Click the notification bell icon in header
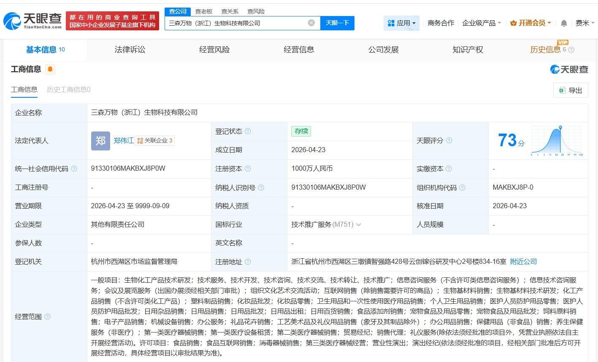The image size is (598, 362). click(564, 23)
